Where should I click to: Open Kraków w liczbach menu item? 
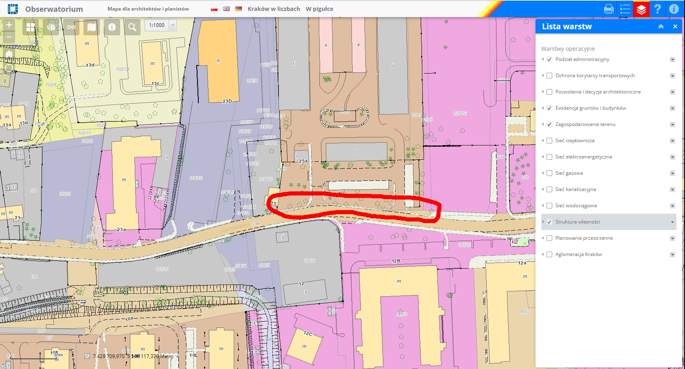(274, 9)
